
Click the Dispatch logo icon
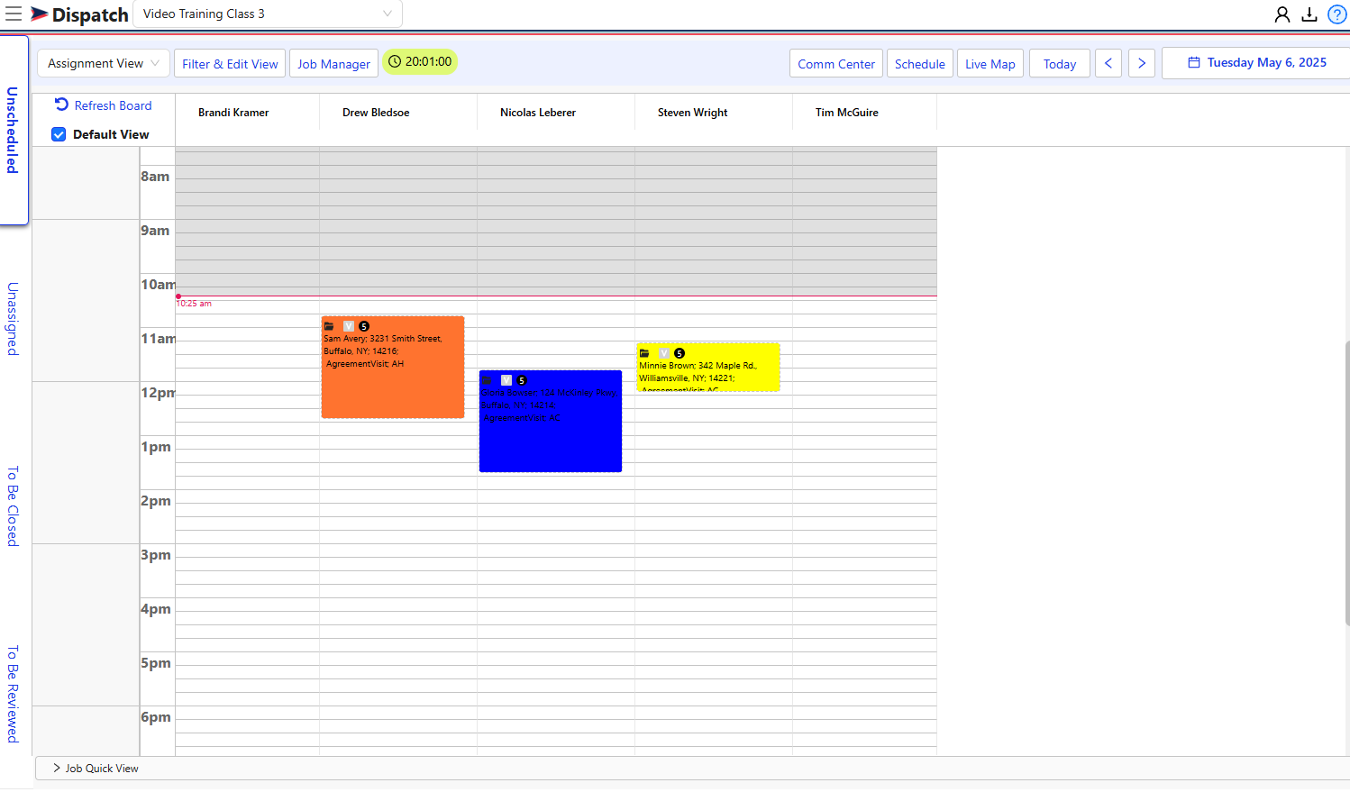pyautogui.click(x=40, y=14)
